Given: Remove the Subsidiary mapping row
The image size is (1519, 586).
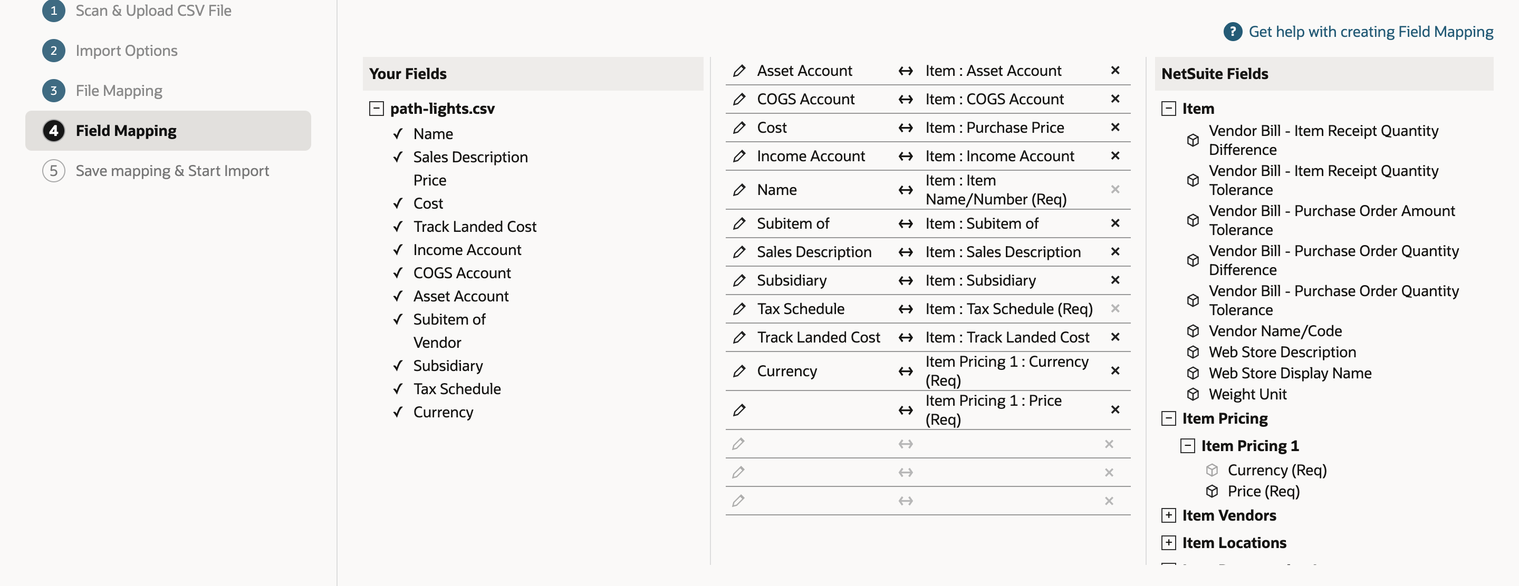Looking at the screenshot, I should point(1115,280).
